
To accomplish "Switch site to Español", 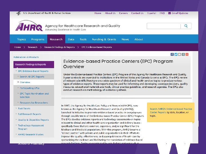I will point(151,13).
